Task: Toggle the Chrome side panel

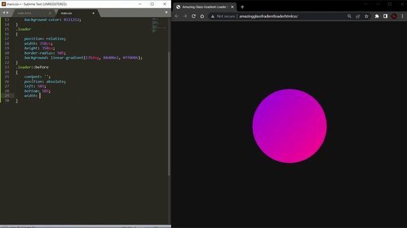Action: [385, 16]
